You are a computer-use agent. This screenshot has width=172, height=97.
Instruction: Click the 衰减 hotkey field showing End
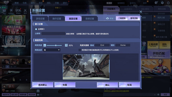click(x=102, y=45)
